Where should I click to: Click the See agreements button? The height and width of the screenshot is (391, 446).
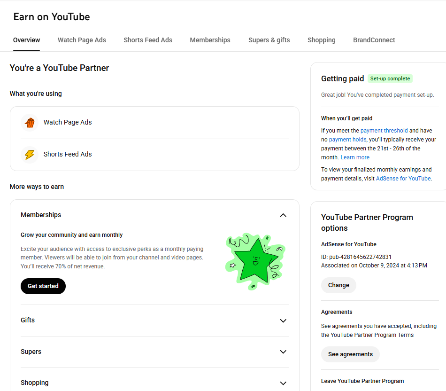[350, 354]
